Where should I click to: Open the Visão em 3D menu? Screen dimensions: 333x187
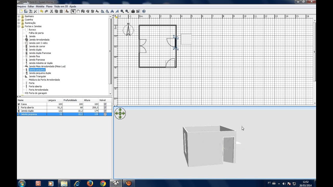61,6
